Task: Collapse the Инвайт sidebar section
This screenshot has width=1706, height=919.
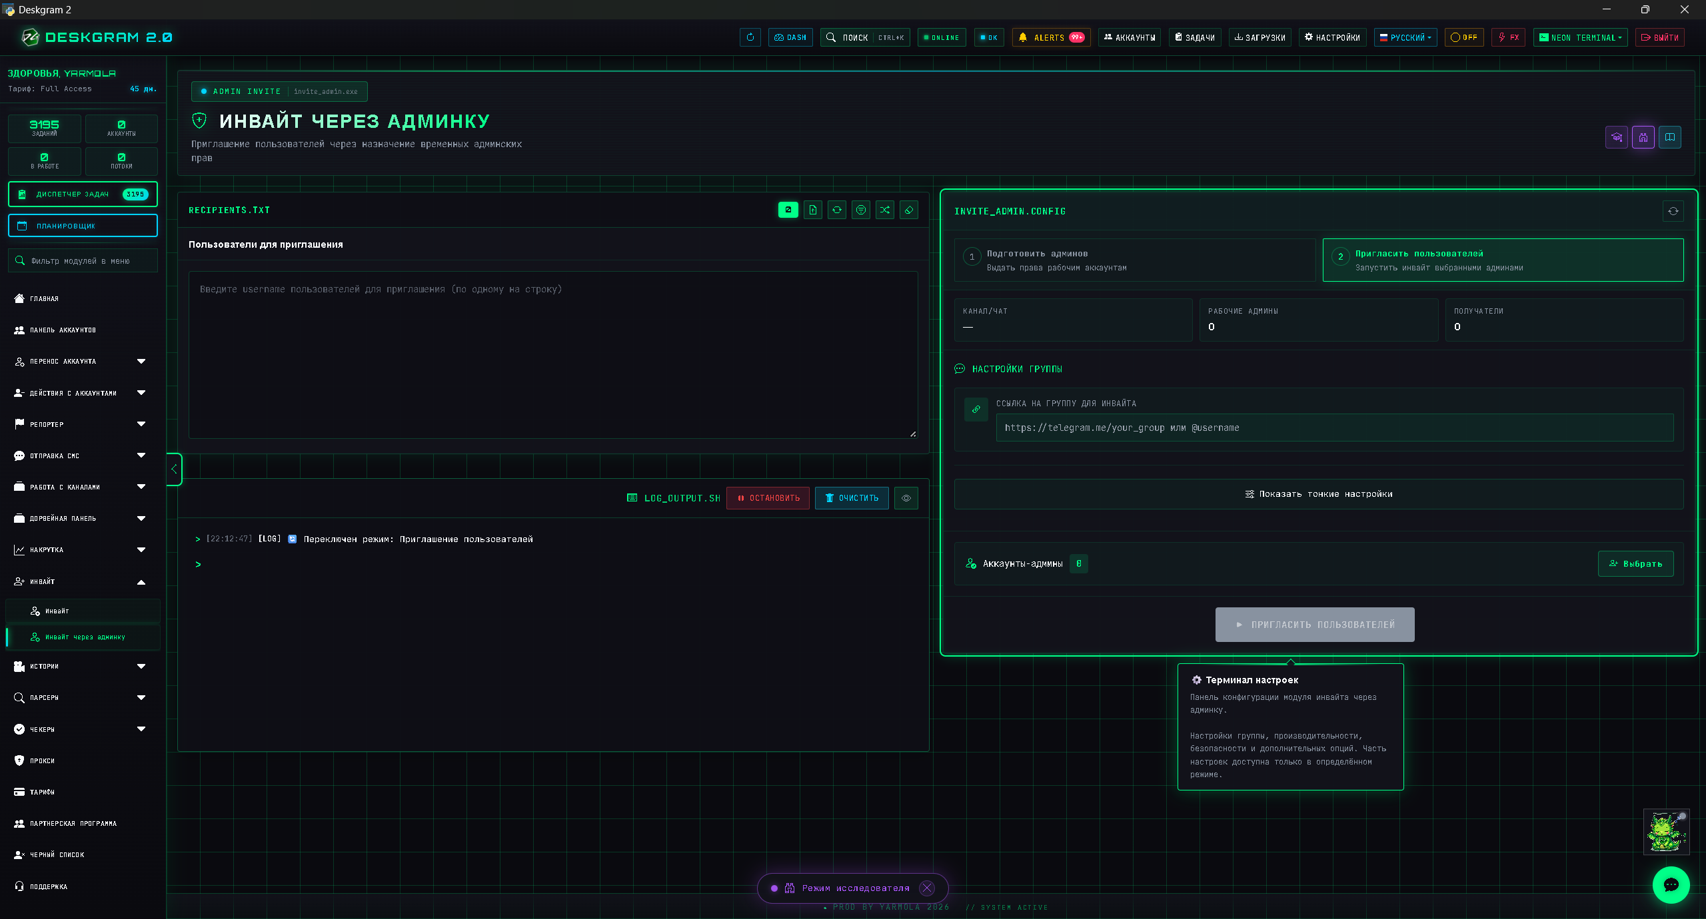Action: (83, 581)
